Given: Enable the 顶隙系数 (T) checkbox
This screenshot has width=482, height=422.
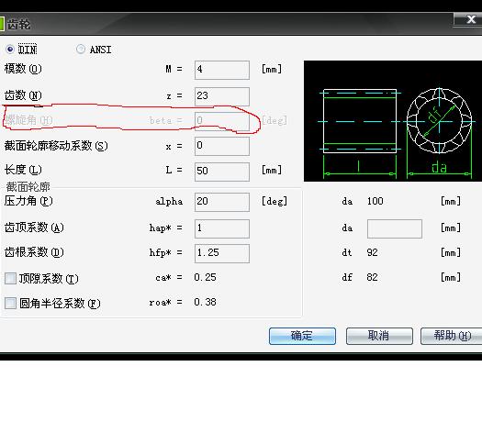Looking at the screenshot, I should pyautogui.click(x=10, y=279).
